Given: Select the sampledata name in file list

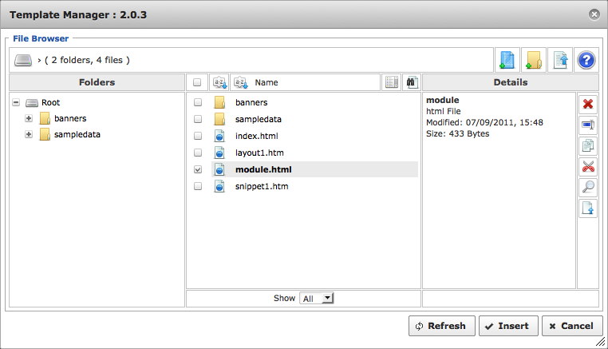Looking at the screenshot, I should [259, 119].
